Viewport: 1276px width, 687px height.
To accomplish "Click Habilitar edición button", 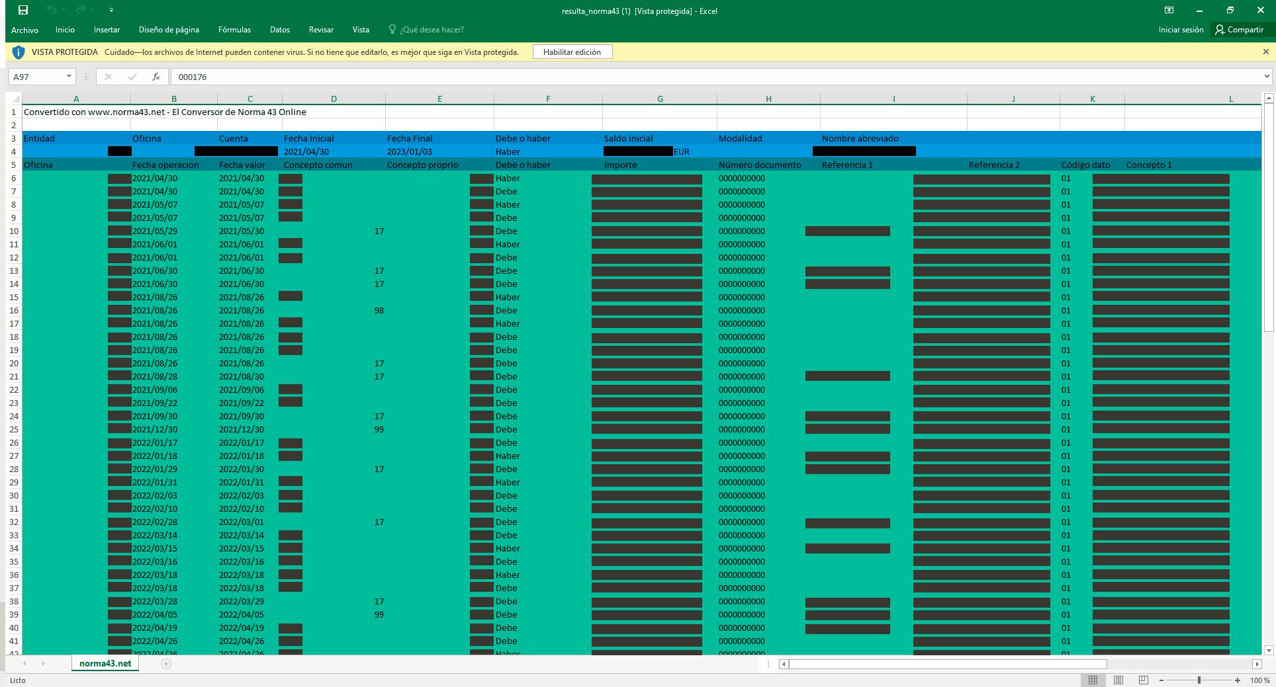I will click(x=572, y=52).
